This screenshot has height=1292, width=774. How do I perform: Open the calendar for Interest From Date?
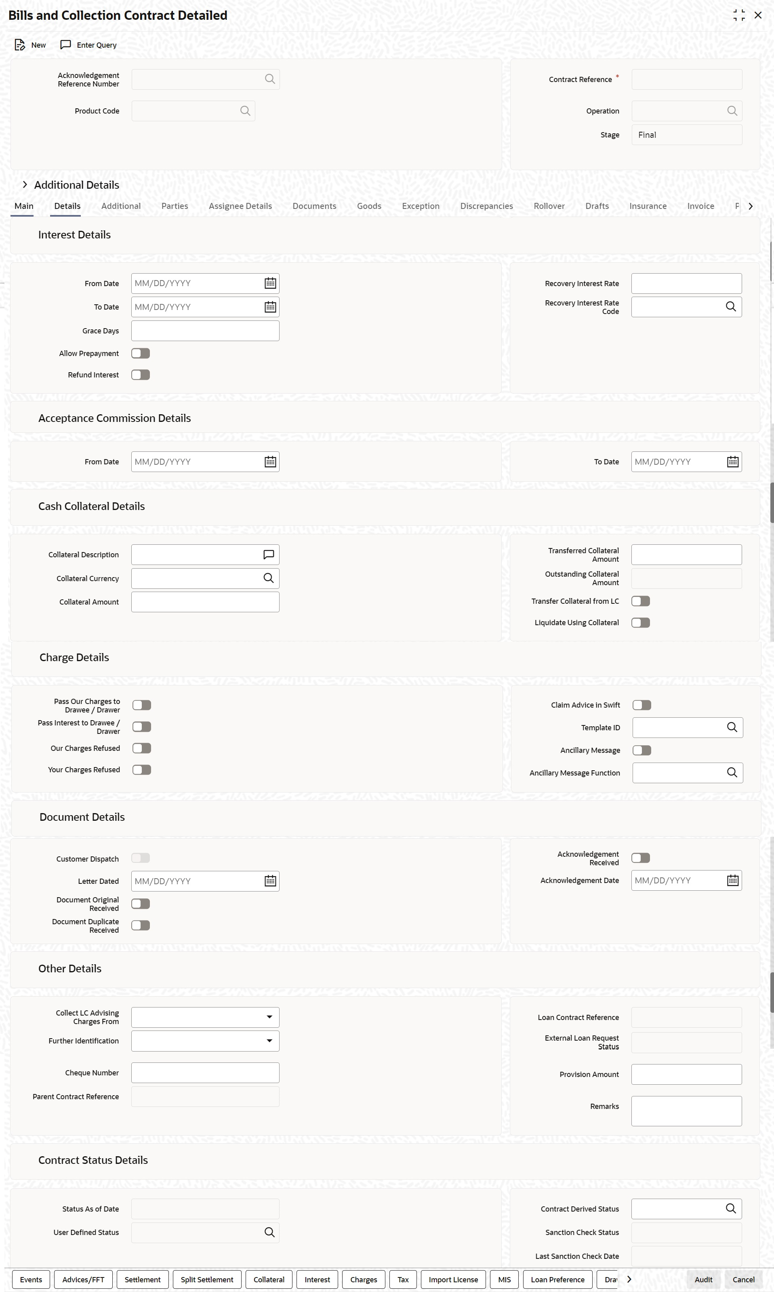(x=270, y=283)
